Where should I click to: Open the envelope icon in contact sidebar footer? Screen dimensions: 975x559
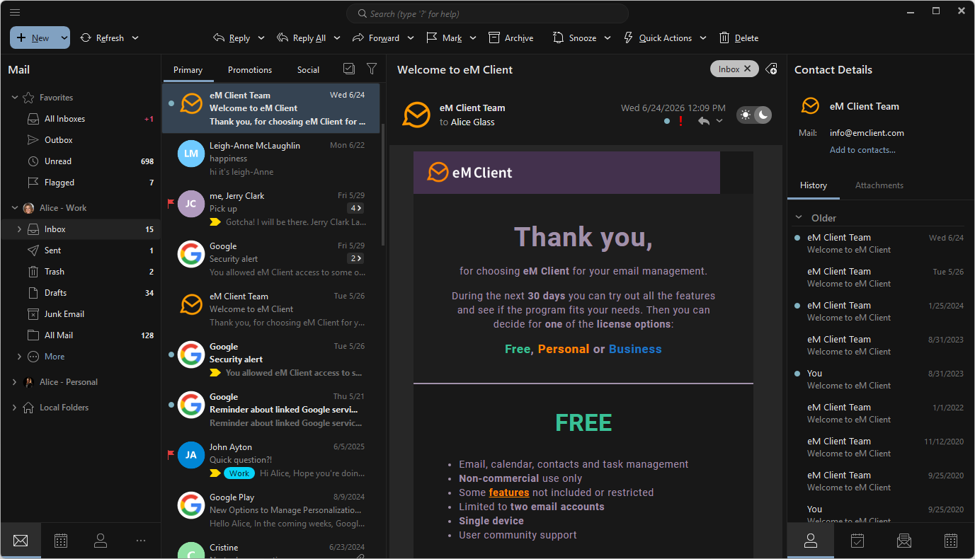(x=904, y=541)
